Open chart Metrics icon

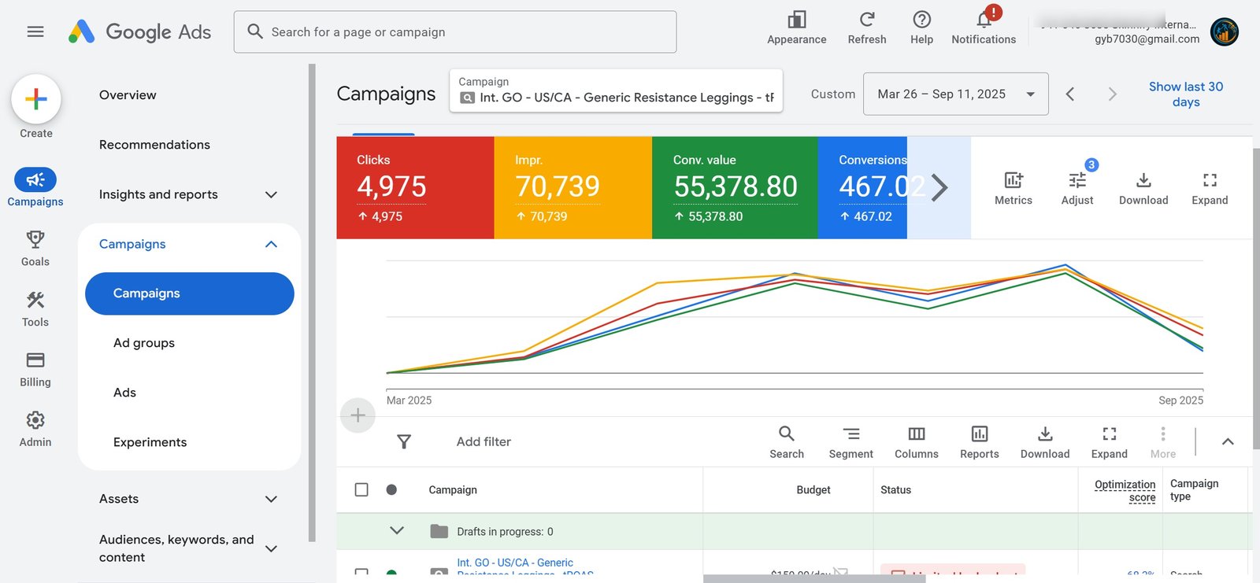click(x=1014, y=180)
